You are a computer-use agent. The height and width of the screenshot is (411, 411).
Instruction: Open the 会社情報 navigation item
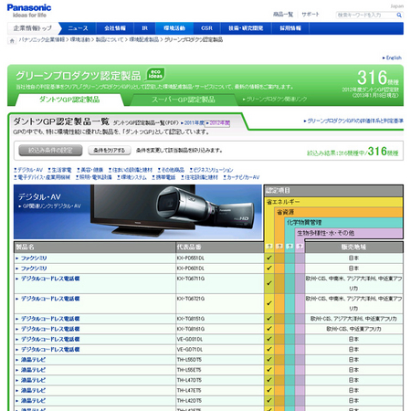(x=115, y=28)
